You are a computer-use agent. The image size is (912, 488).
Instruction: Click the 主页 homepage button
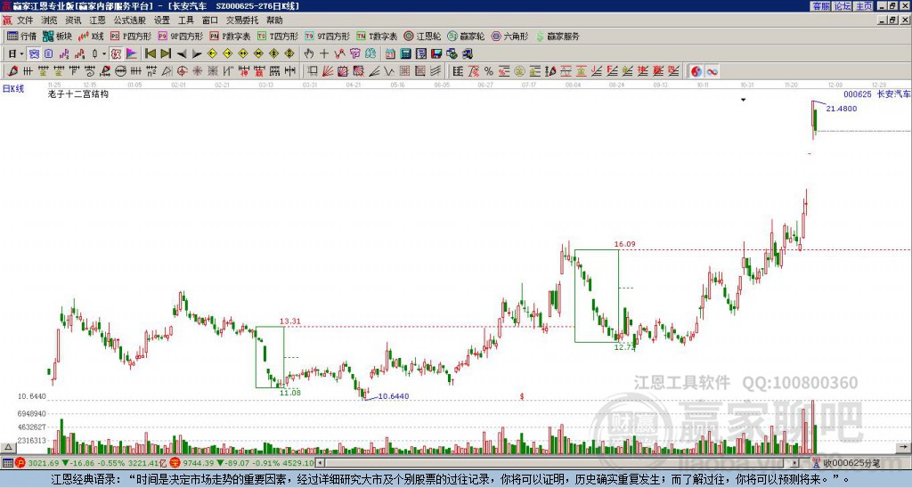point(864,6)
